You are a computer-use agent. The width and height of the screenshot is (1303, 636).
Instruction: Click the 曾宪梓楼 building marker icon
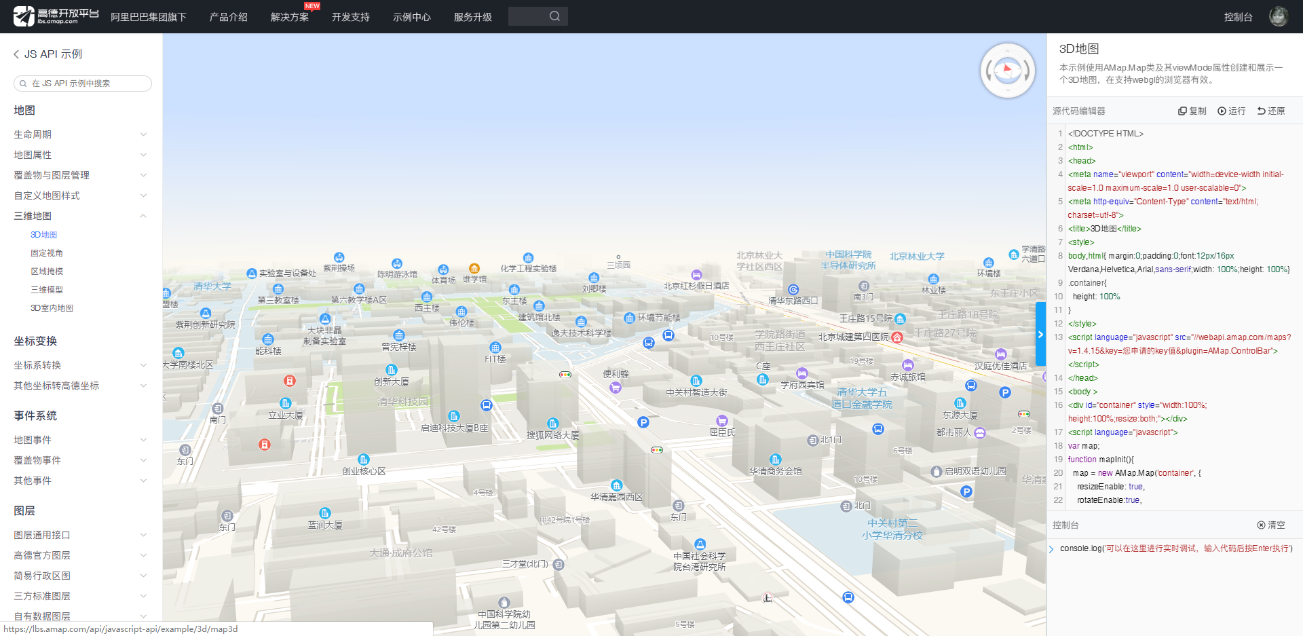399,335
